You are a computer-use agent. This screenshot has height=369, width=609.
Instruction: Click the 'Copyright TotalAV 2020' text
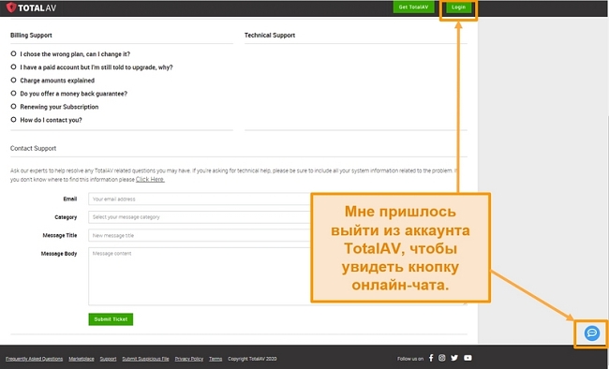(252, 359)
